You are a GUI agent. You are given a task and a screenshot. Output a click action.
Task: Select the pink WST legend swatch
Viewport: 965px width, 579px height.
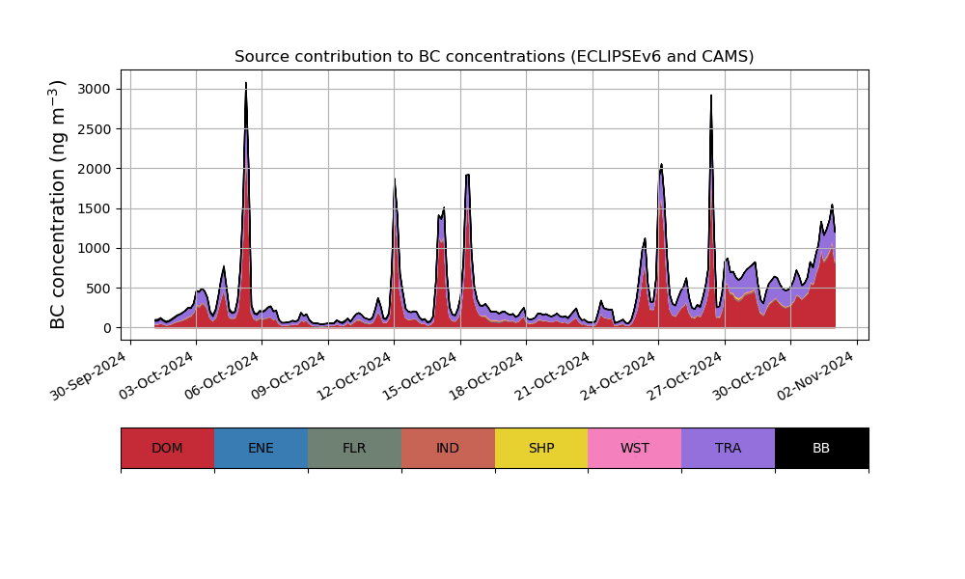click(635, 448)
